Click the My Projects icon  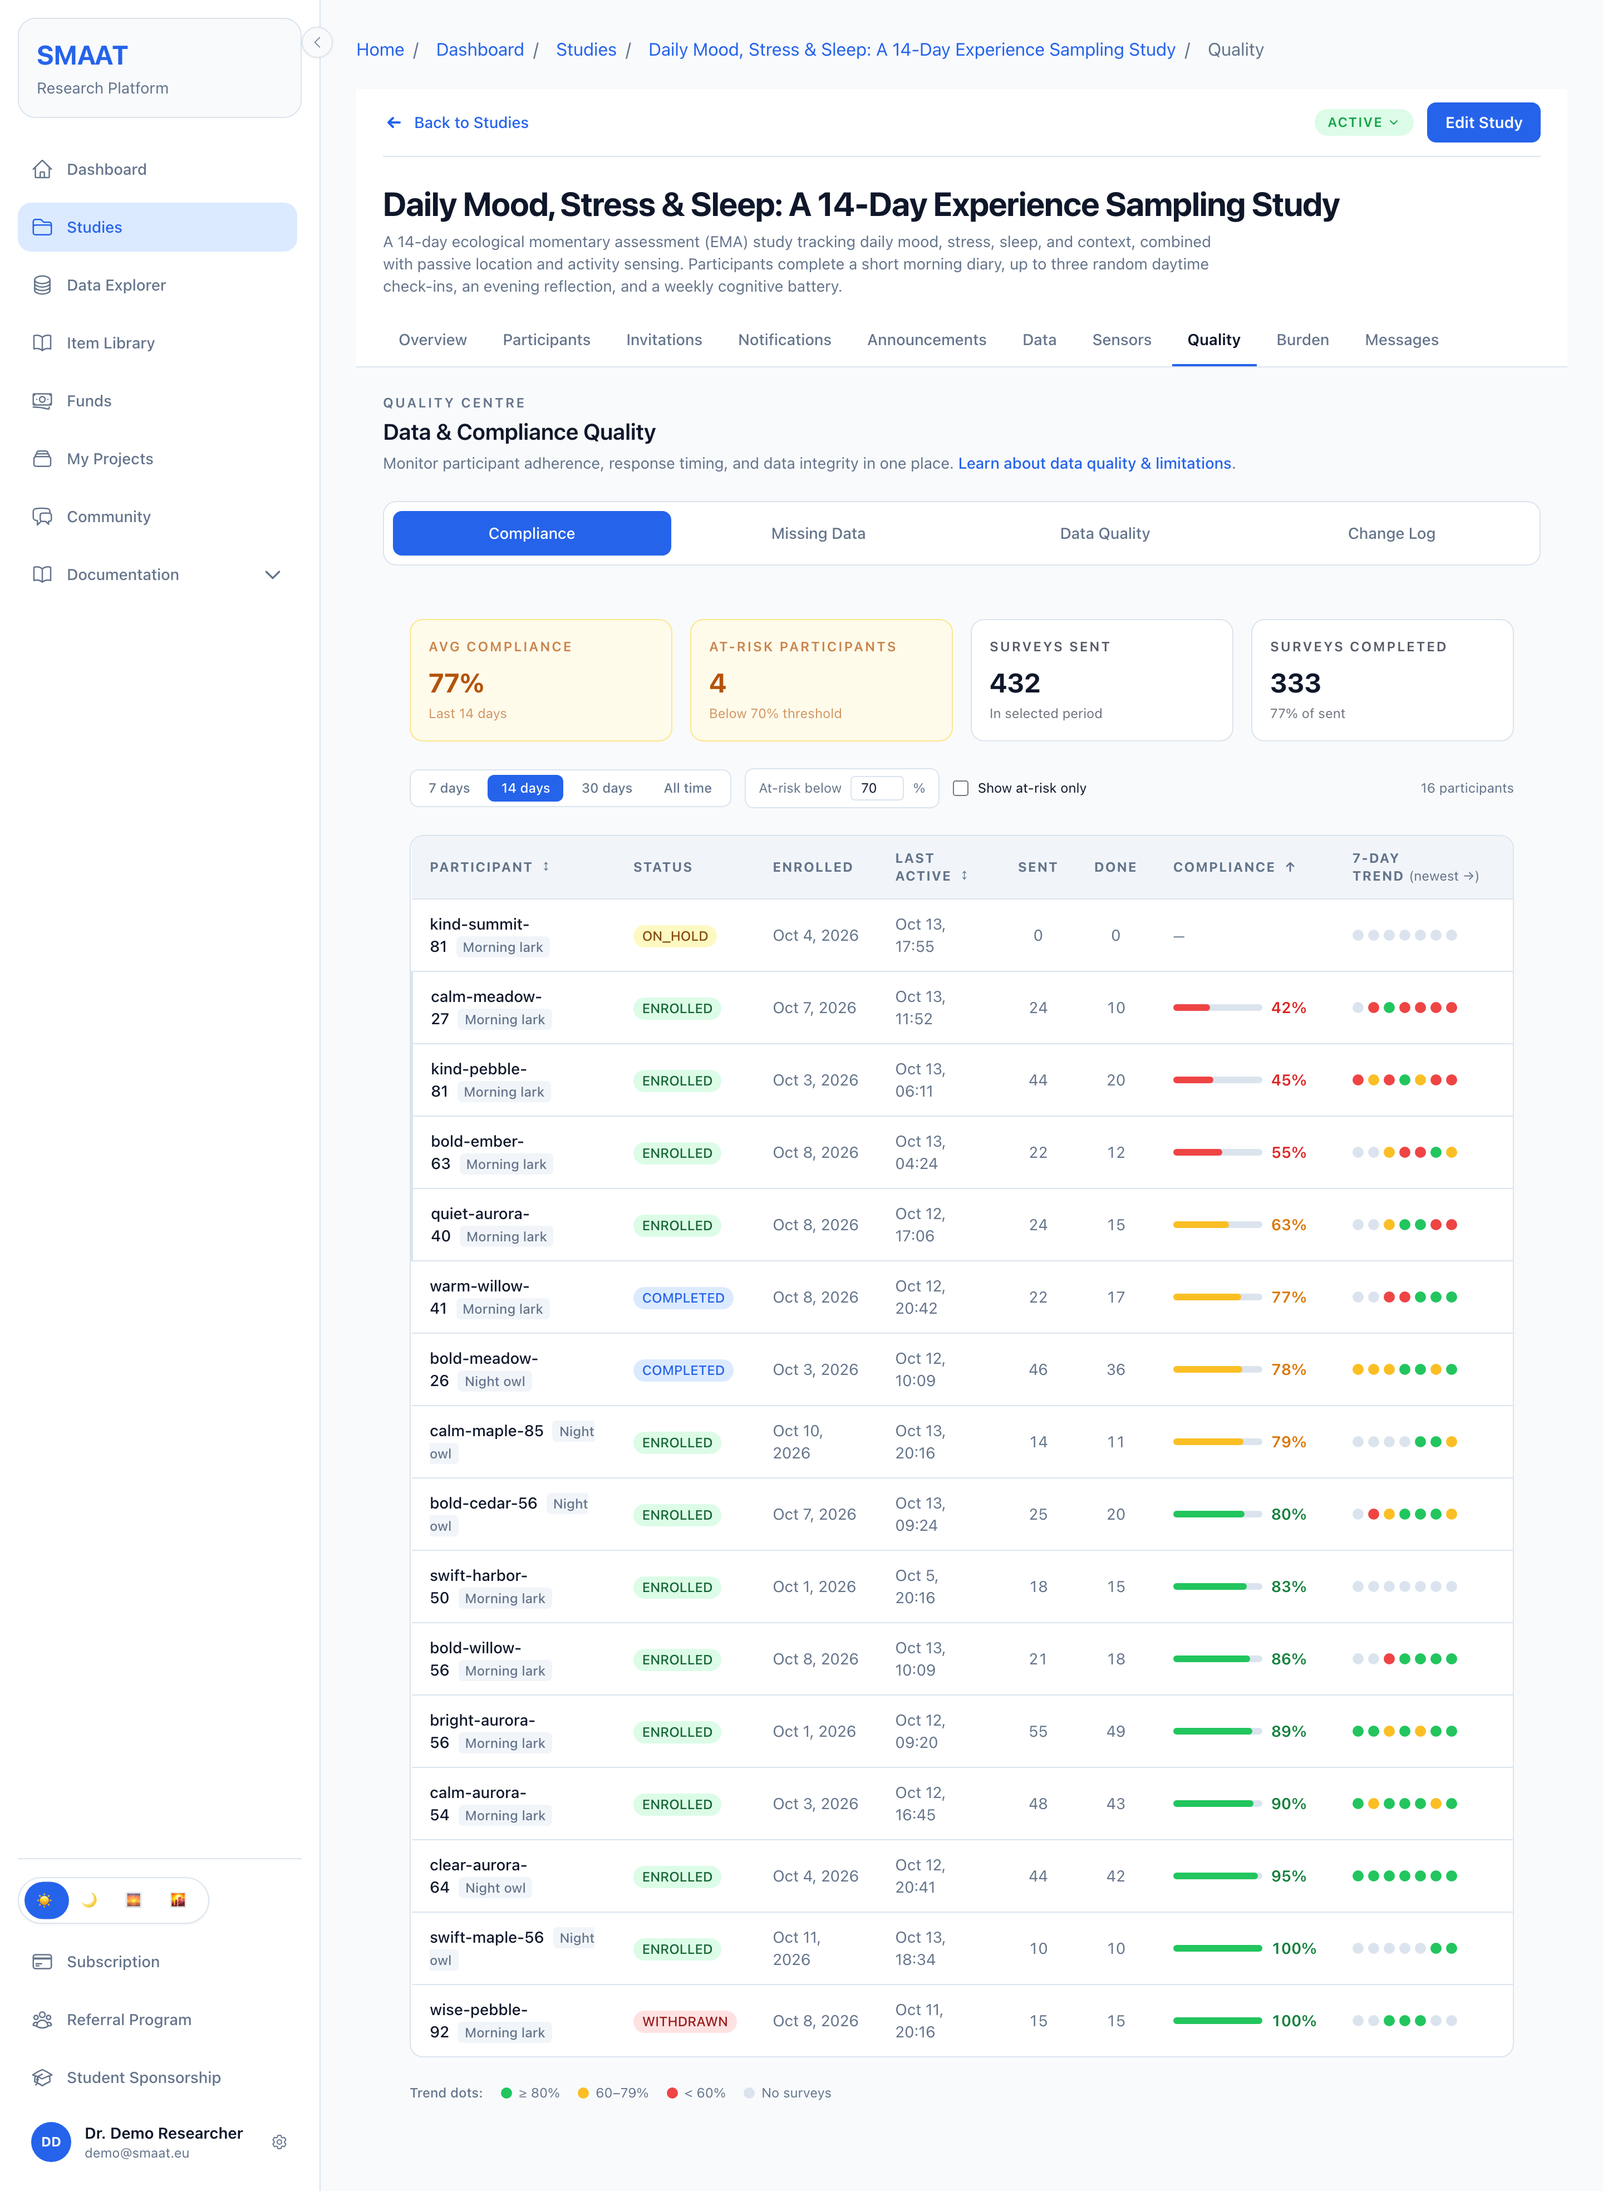point(42,459)
